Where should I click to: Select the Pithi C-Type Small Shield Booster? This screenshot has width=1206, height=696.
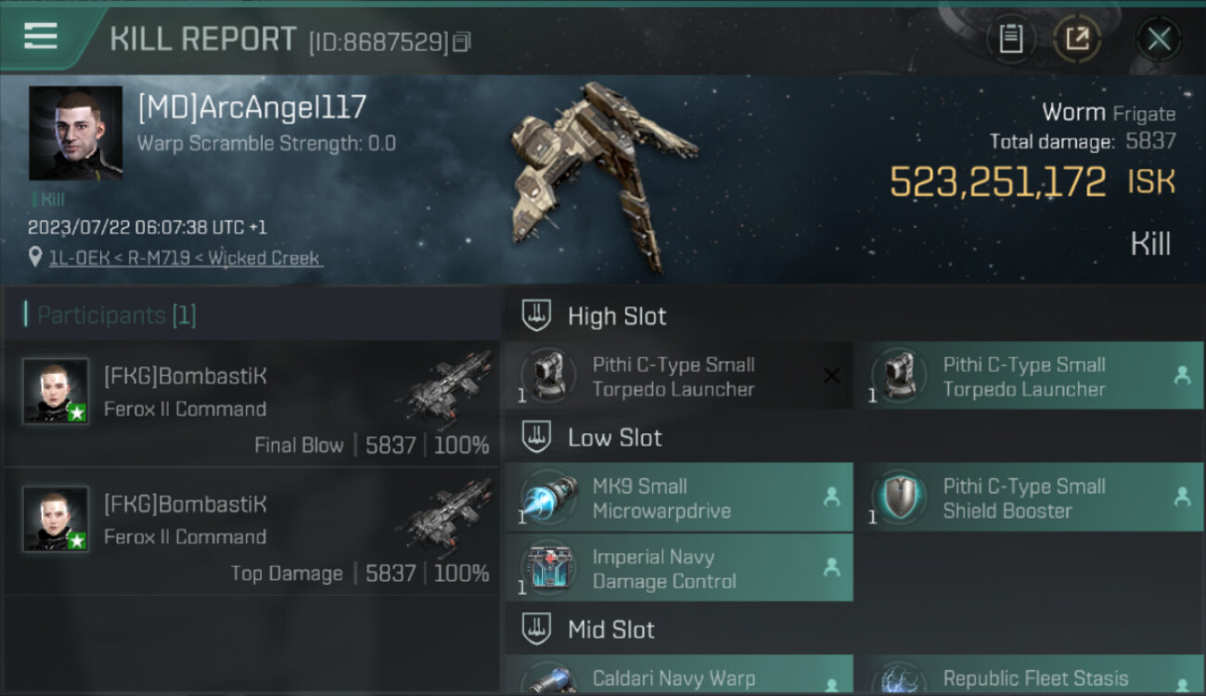tap(1029, 498)
